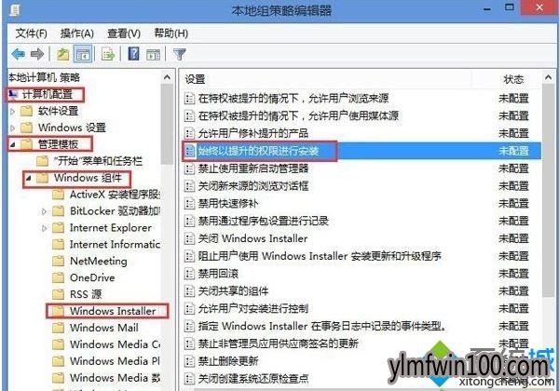Toggle the console tree pane icon

click(x=83, y=54)
